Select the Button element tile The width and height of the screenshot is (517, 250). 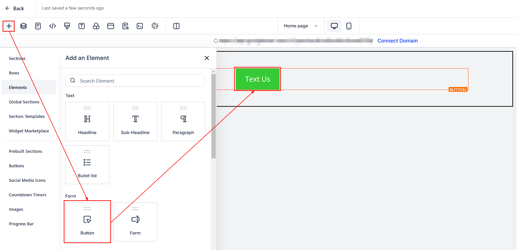coord(87,222)
